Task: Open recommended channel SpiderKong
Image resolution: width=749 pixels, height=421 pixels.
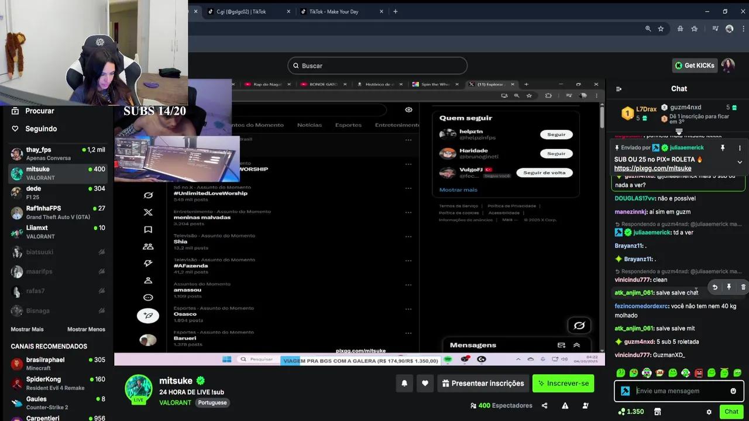Action: pyautogui.click(x=57, y=384)
